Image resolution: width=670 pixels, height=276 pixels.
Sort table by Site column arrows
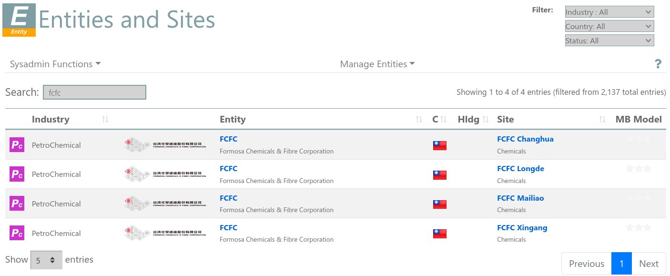point(602,120)
